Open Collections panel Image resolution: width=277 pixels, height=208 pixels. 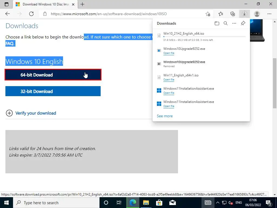[233, 14]
